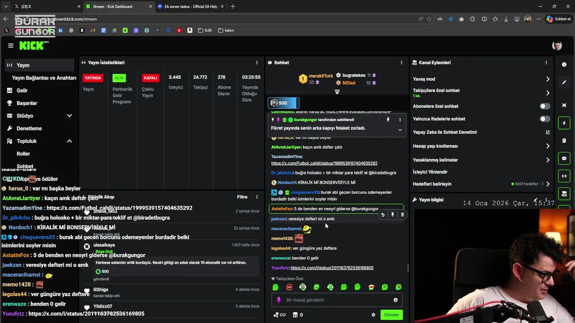Click the shop icon with 0 below chat
The width and height of the screenshot is (575, 323).
(x=297, y=315)
